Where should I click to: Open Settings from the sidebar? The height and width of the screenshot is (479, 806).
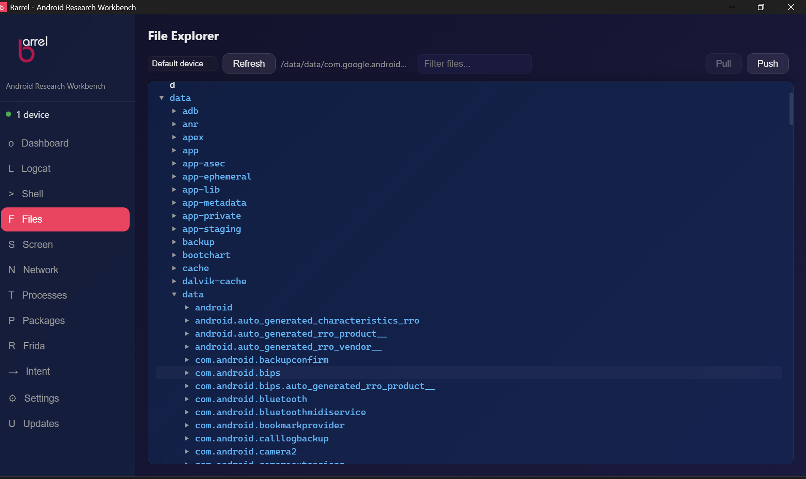65,398
